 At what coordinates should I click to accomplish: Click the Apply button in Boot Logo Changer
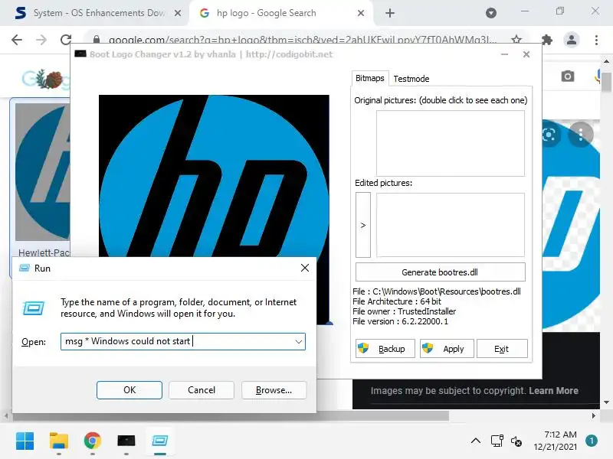click(x=447, y=349)
